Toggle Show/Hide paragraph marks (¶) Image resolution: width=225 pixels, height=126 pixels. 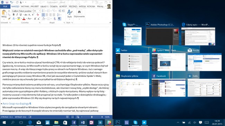60,19
